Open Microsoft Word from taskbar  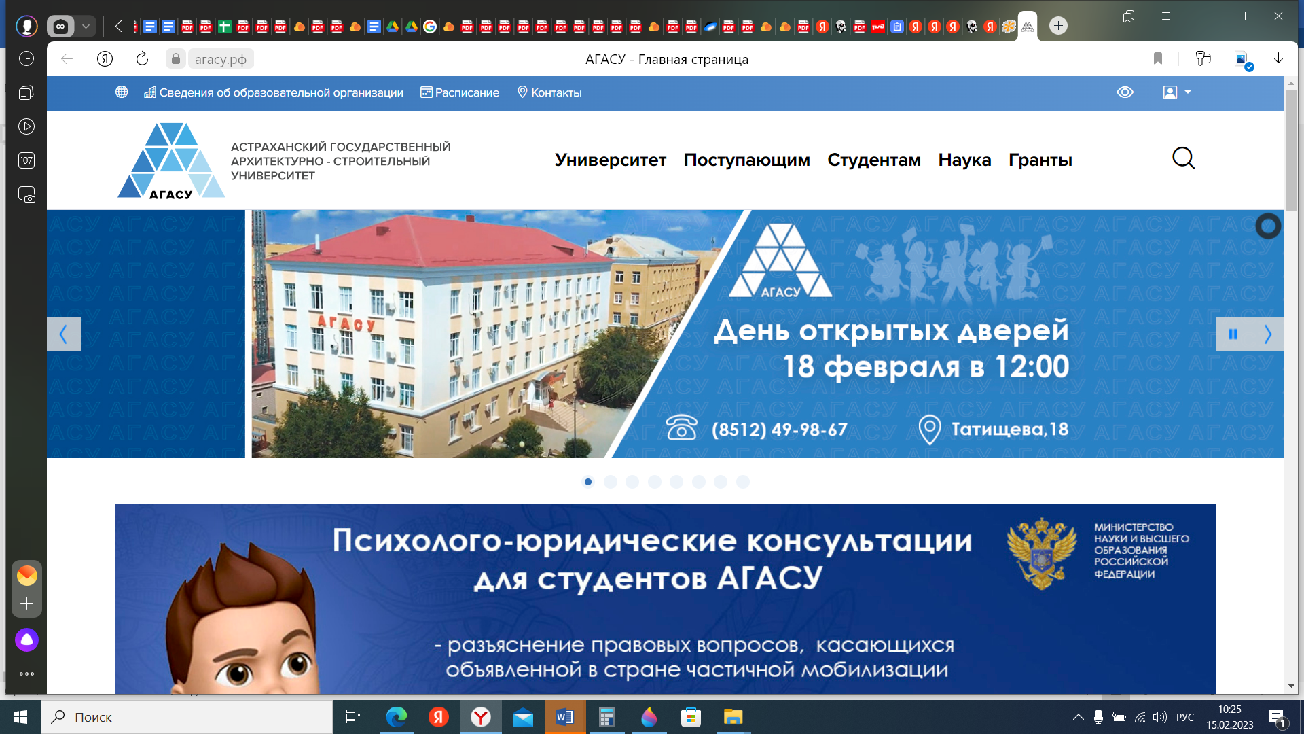[564, 717]
